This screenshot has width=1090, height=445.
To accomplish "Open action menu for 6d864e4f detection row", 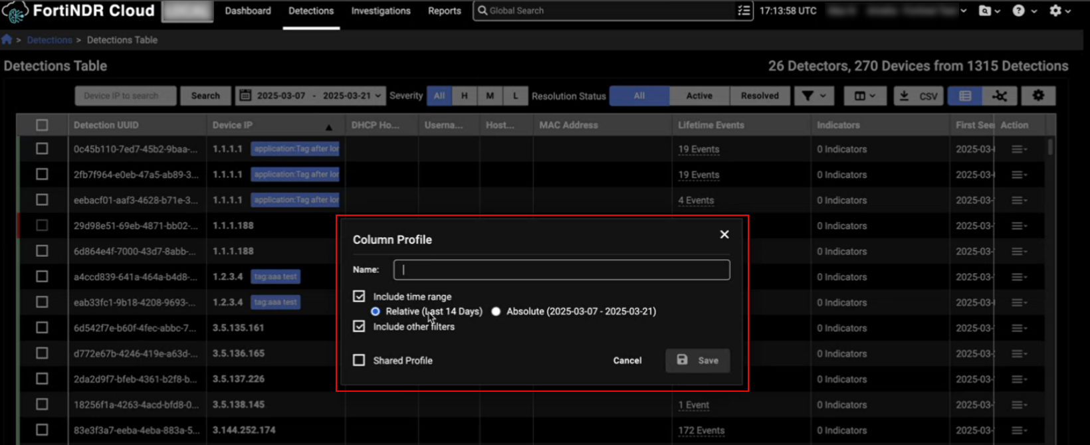I will [1019, 251].
